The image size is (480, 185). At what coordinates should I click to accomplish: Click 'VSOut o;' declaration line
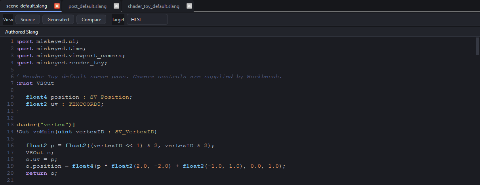point(39,152)
